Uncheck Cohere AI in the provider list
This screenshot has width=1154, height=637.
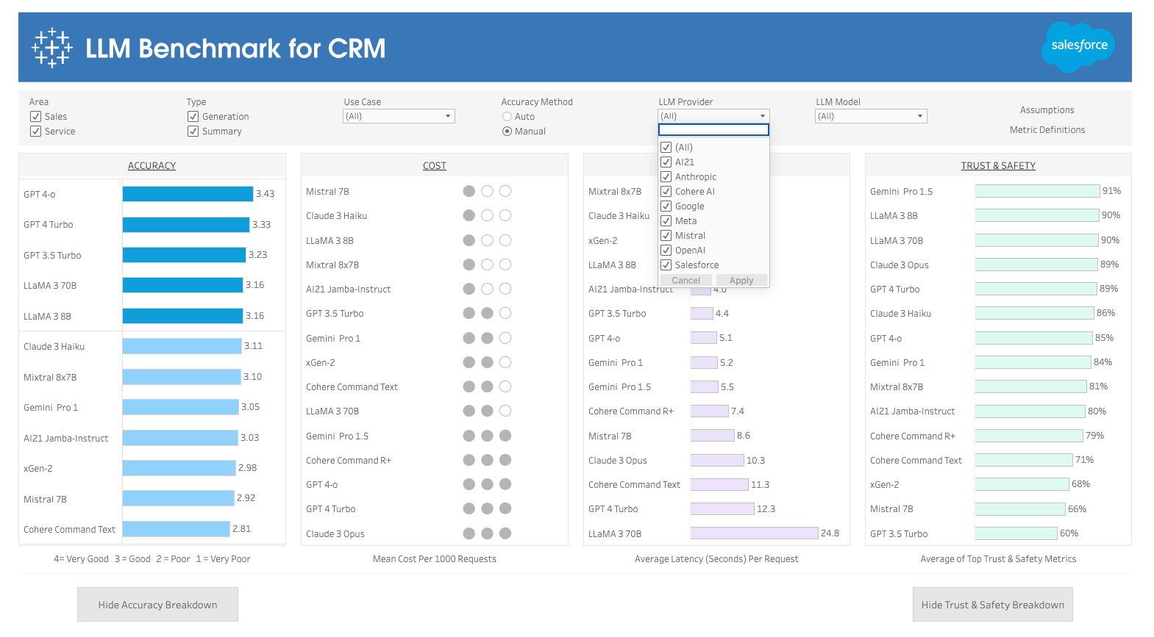pyautogui.click(x=666, y=191)
